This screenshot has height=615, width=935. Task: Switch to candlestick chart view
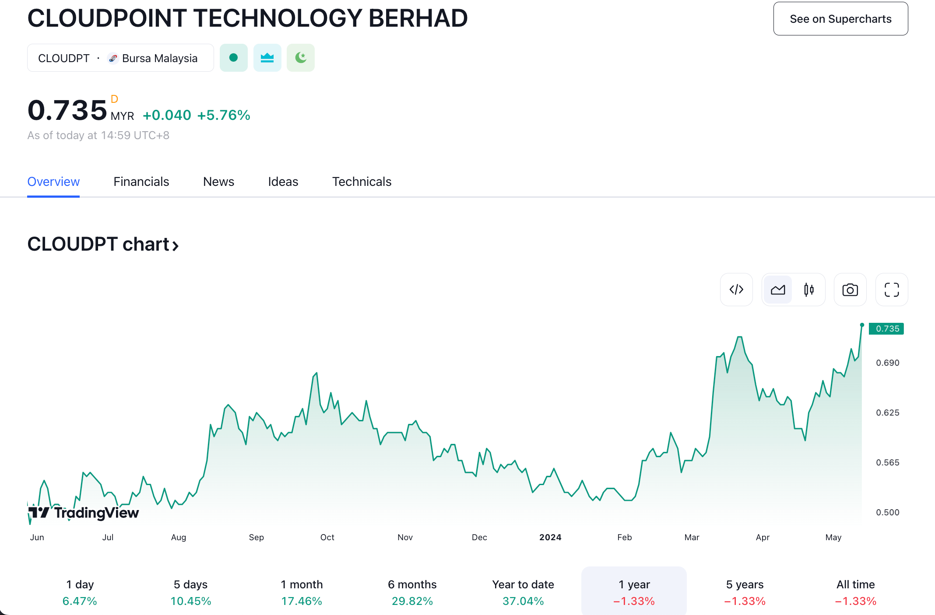point(809,290)
